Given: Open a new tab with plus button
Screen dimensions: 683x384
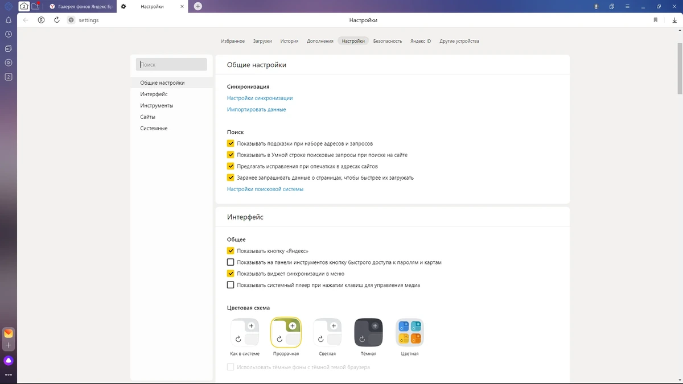Looking at the screenshot, I should 198,6.
